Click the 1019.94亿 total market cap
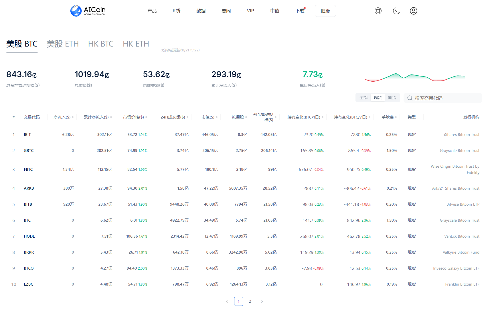The width and height of the screenshot is (488, 311). tap(92, 75)
